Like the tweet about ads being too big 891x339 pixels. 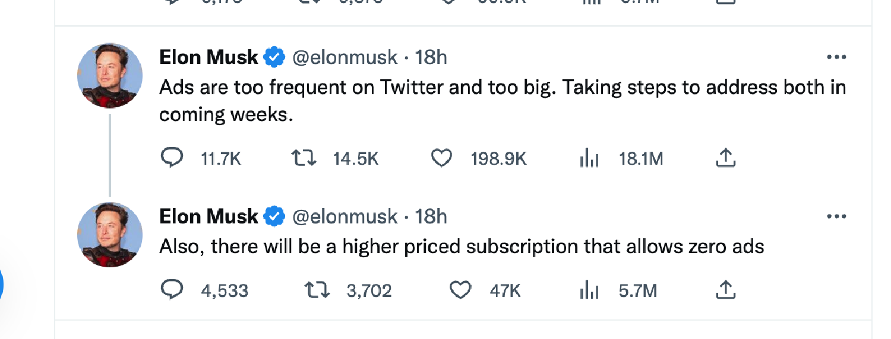click(441, 158)
